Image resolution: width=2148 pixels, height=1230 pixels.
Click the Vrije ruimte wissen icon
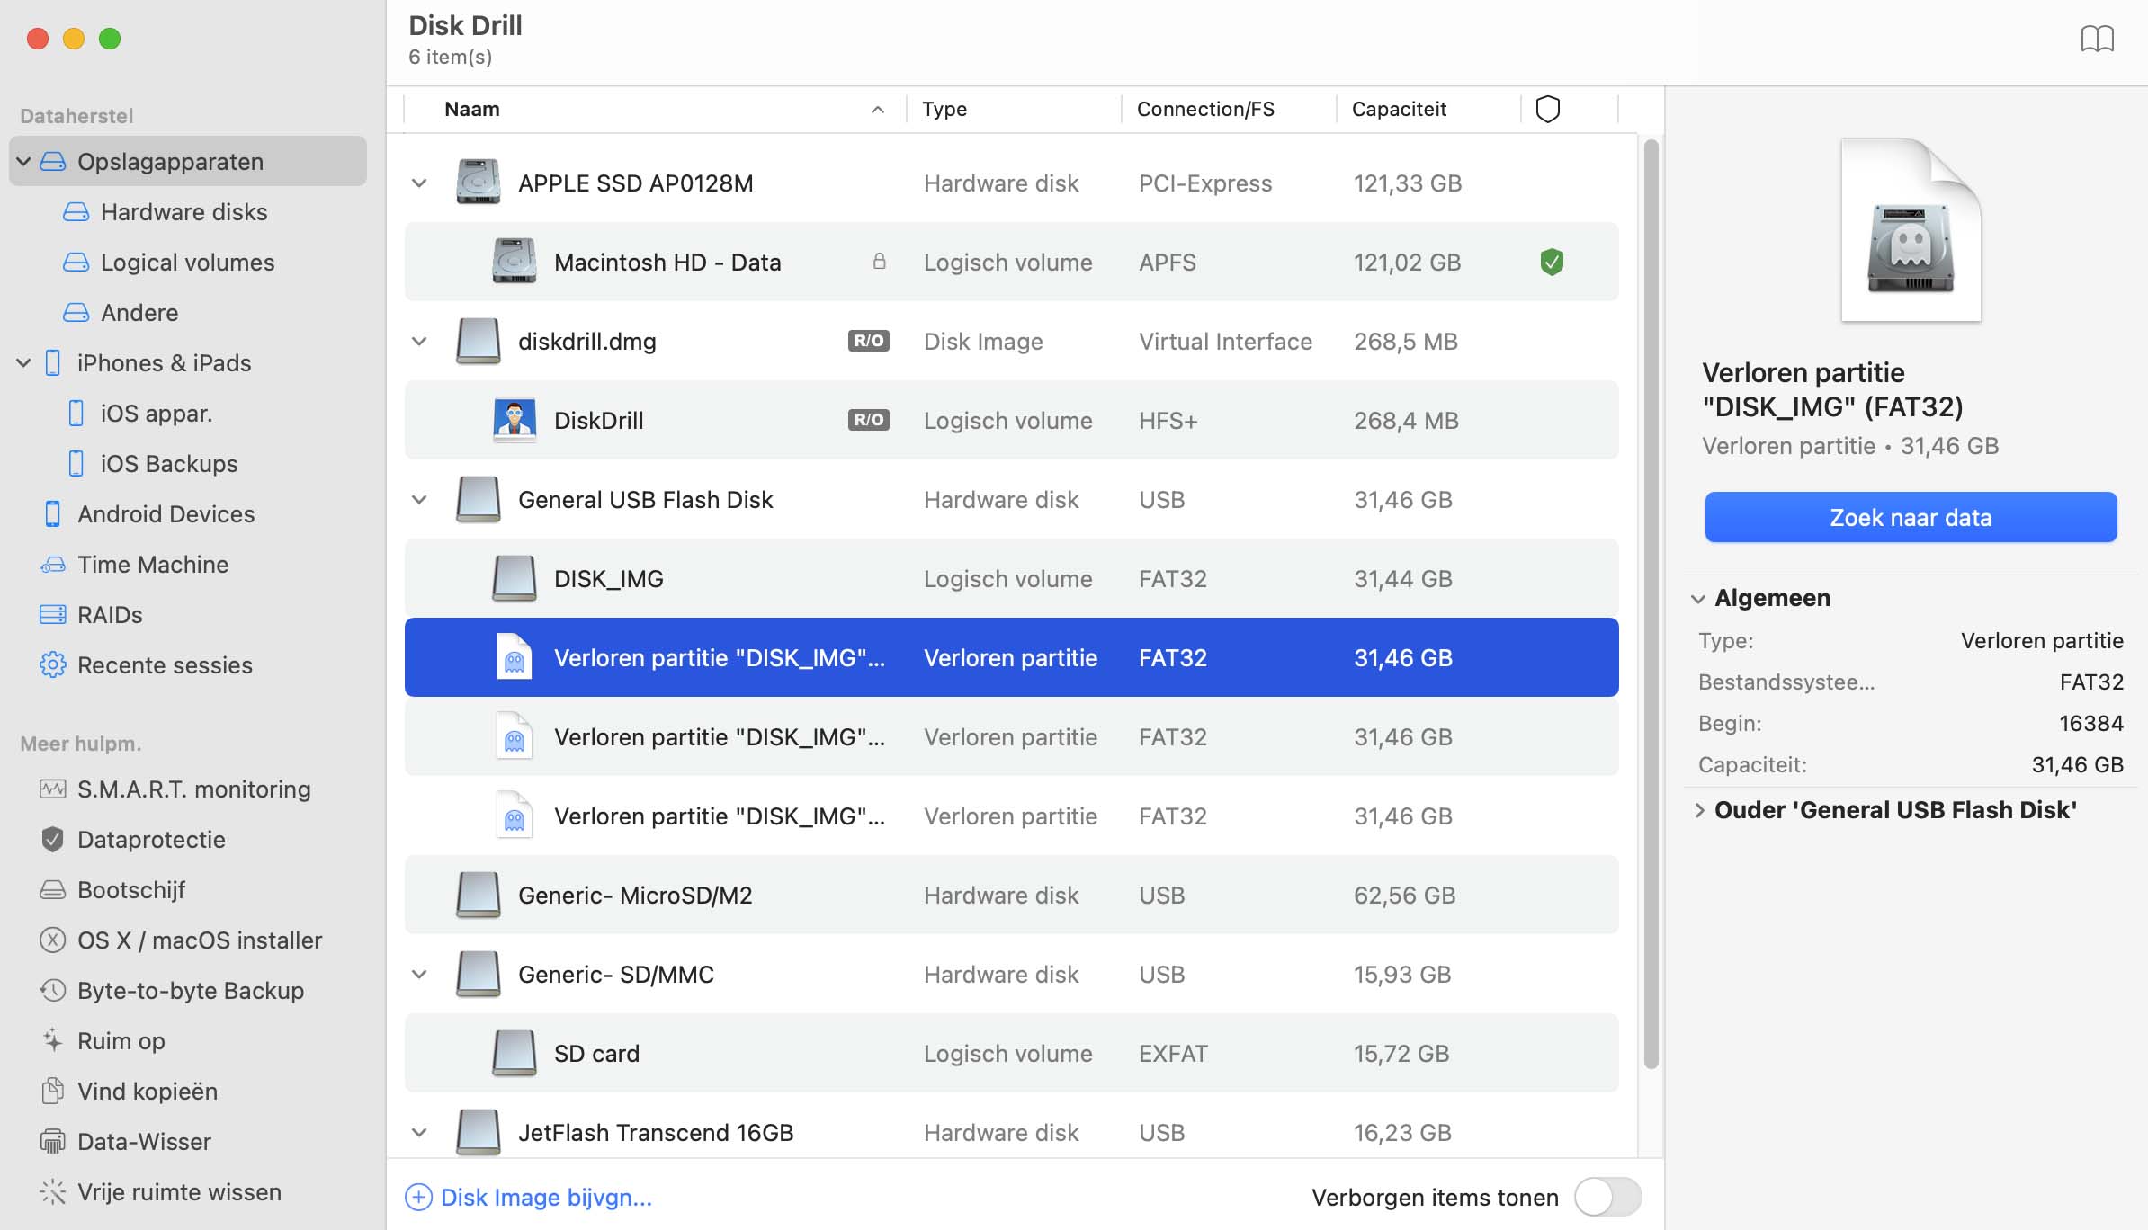pos(53,1191)
